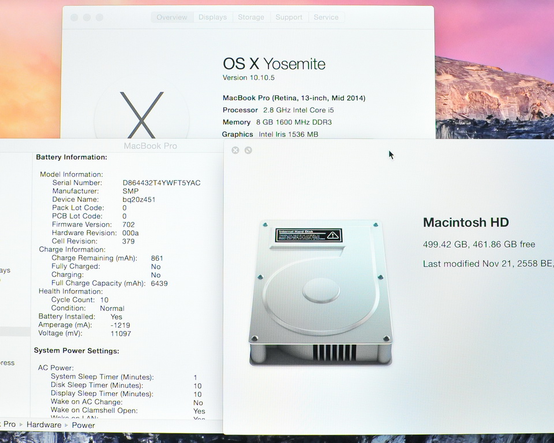554x443 pixels.
Task: Select the battery serial number D864432T4YWFT5YAC
Action: point(162,183)
